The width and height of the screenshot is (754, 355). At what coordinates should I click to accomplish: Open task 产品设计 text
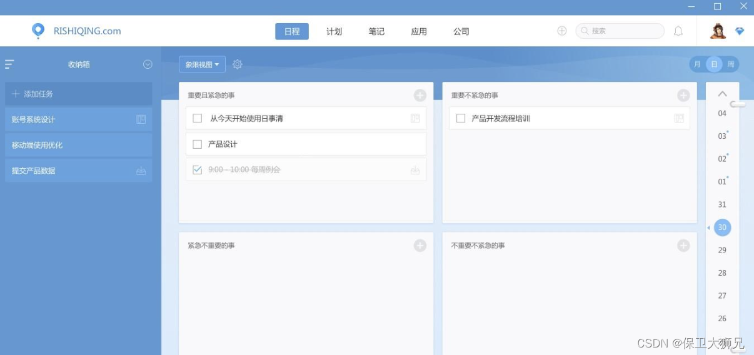click(x=223, y=144)
